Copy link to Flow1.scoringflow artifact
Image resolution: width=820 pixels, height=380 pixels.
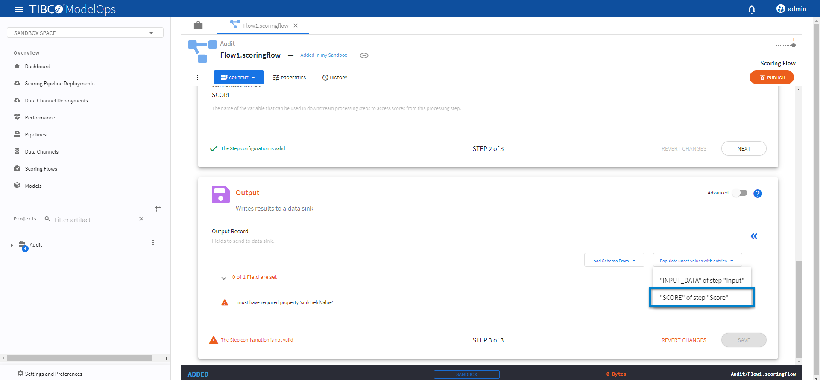[x=364, y=55]
